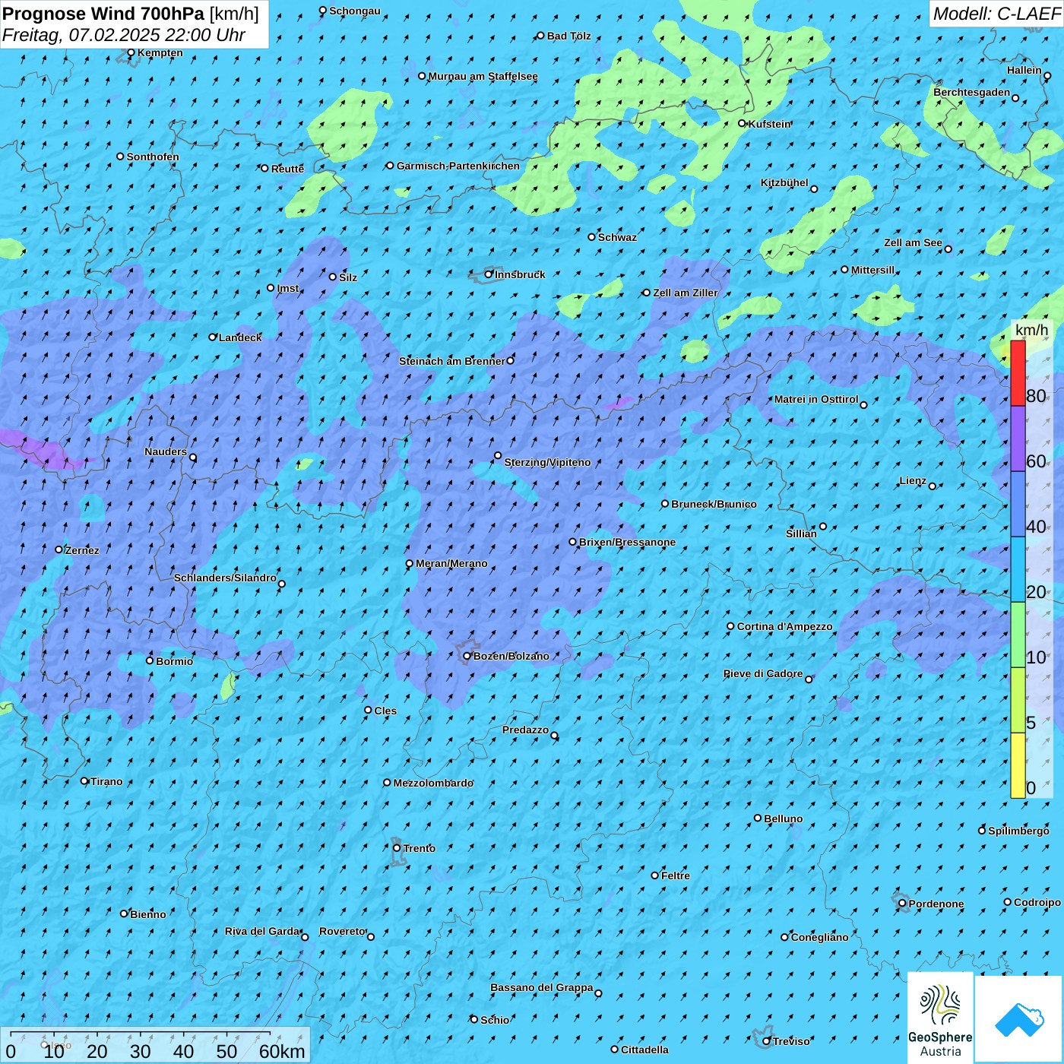This screenshot has height=1064, width=1064.
Task: Click the Steinach am Brenner label
Action: click(x=451, y=361)
